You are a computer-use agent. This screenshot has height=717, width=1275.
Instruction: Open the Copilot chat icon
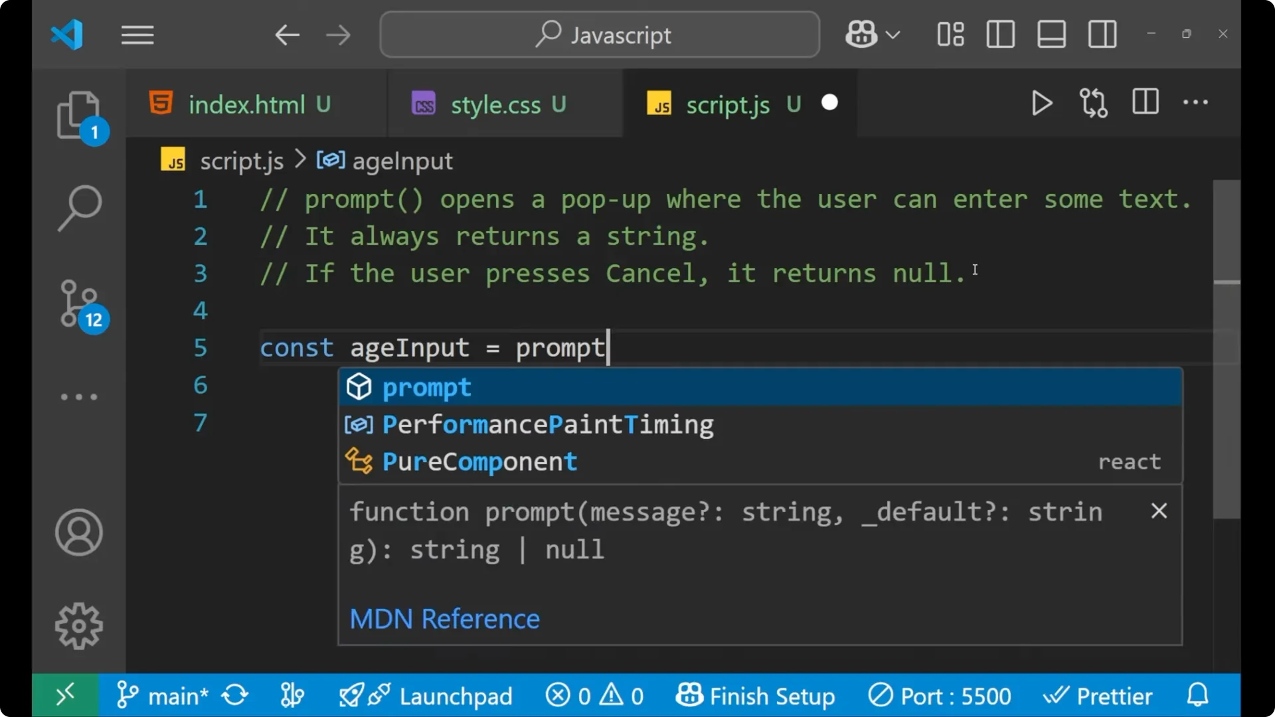pyautogui.click(x=860, y=34)
